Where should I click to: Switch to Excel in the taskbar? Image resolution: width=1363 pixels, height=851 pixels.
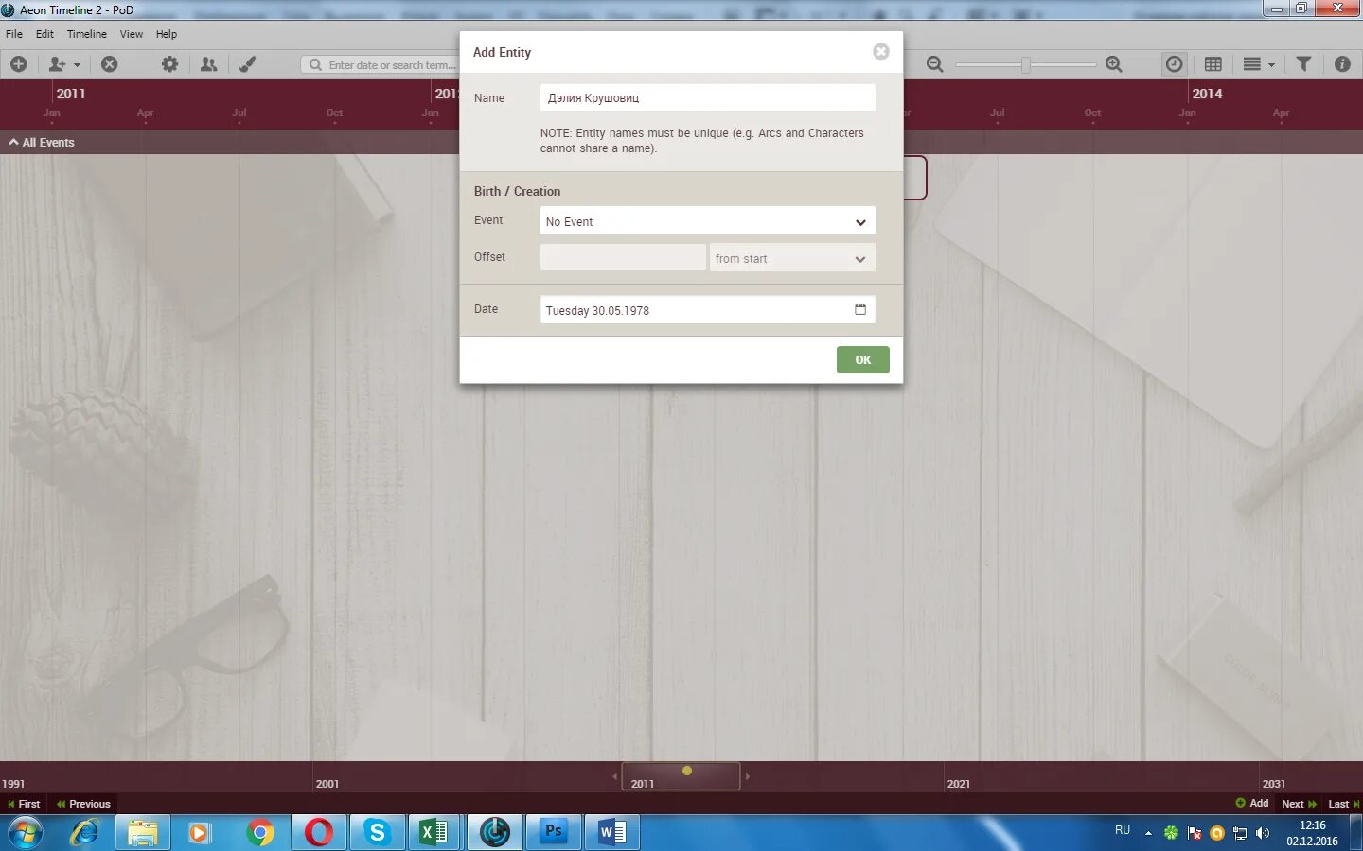point(434,833)
